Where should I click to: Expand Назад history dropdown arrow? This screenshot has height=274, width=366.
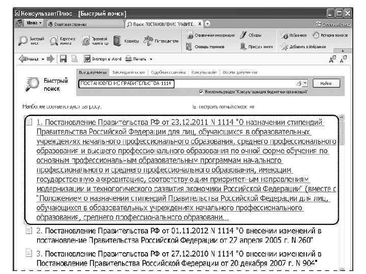coord(43,59)
